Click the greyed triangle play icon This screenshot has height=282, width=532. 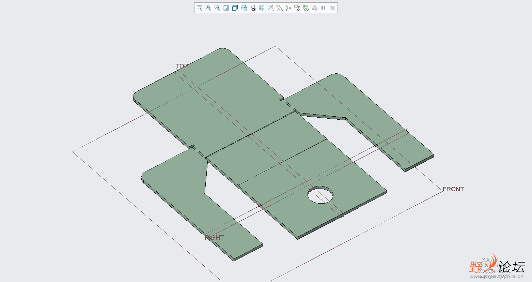315,8
